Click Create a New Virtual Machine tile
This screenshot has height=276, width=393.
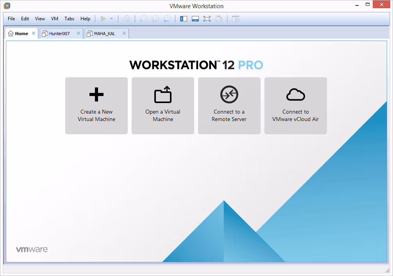96,106
